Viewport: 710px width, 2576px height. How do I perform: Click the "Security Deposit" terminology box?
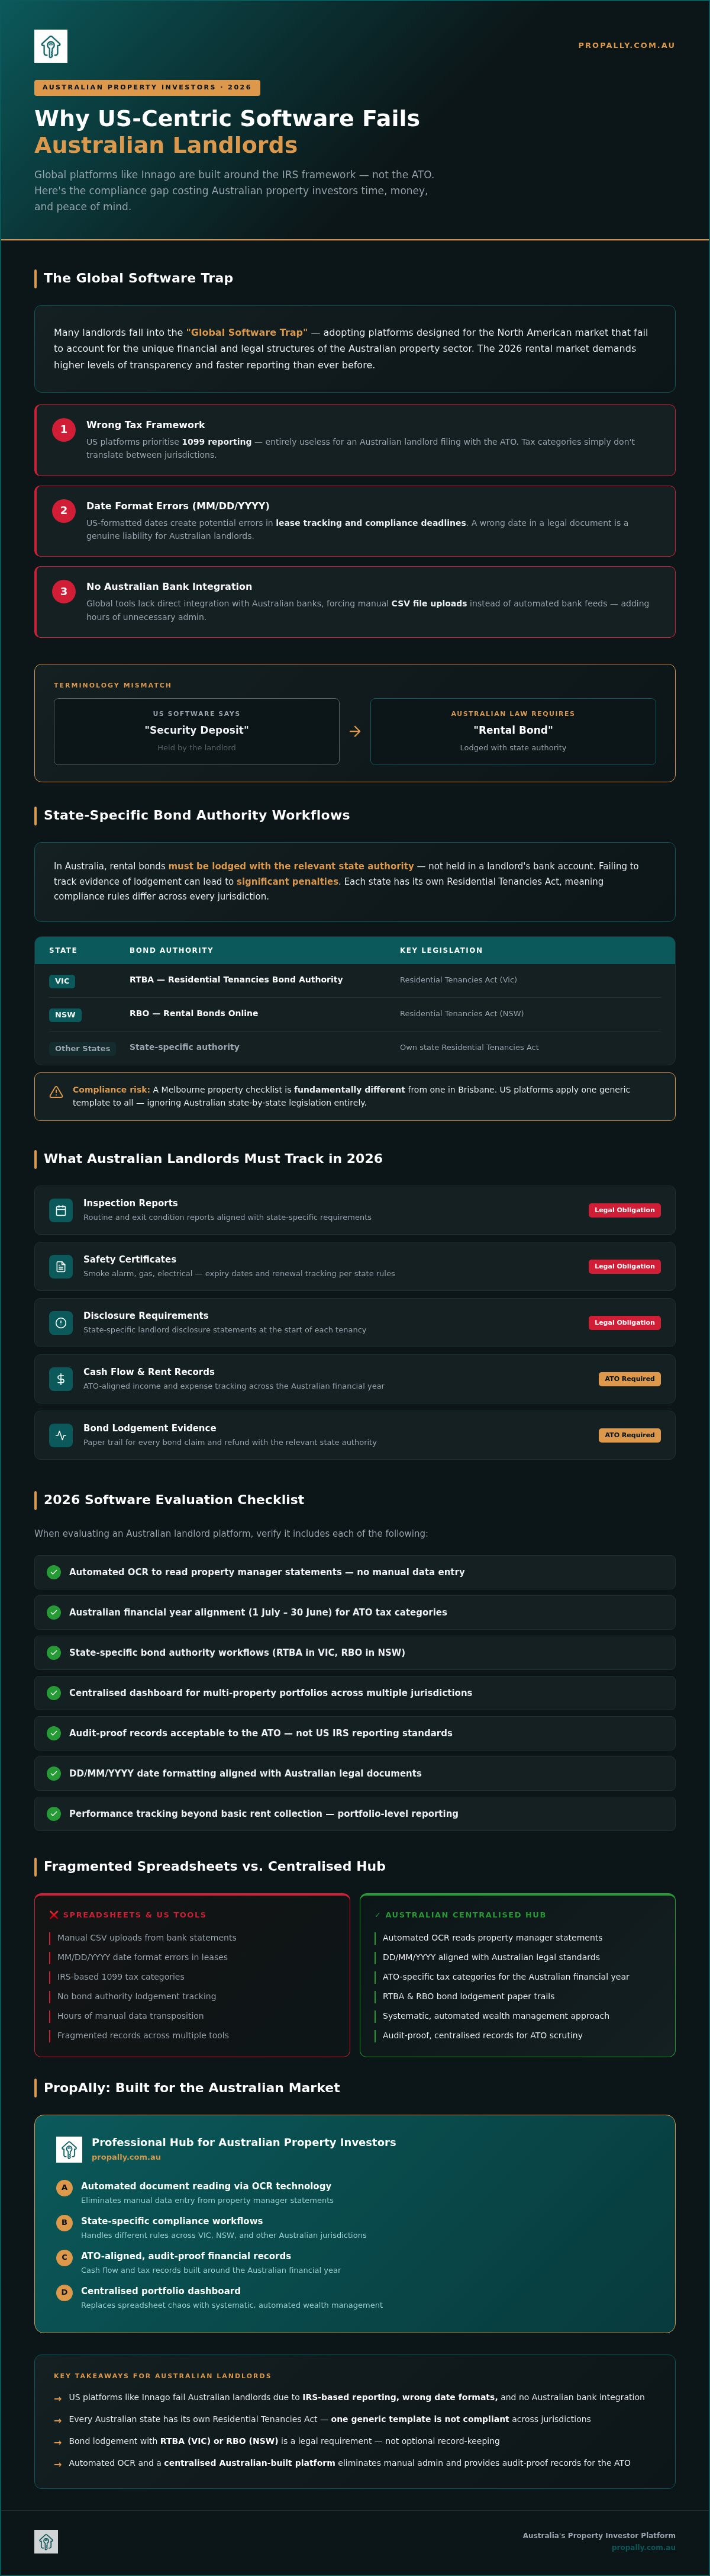coord(196,731)
